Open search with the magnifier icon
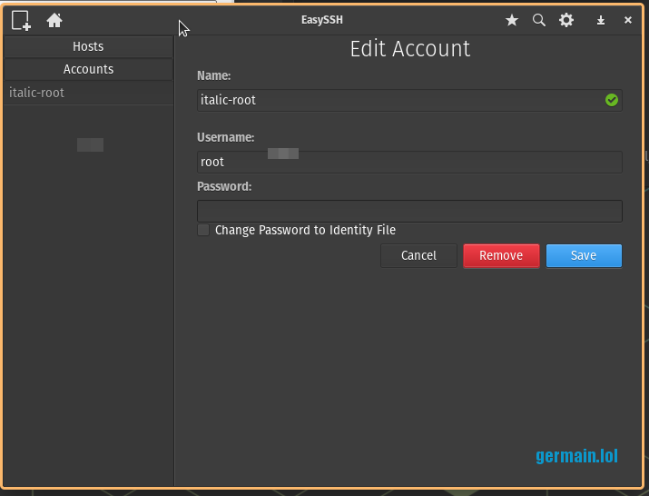This screenshot has height=496, width=649. pos(538,20)
